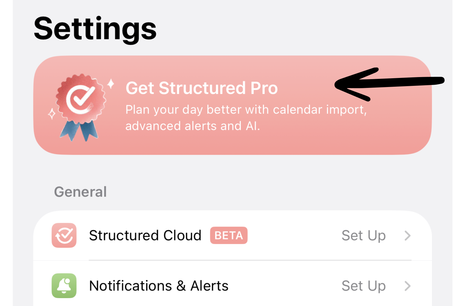
Task: Click the Settings page heading
Action: pos(95,29)
